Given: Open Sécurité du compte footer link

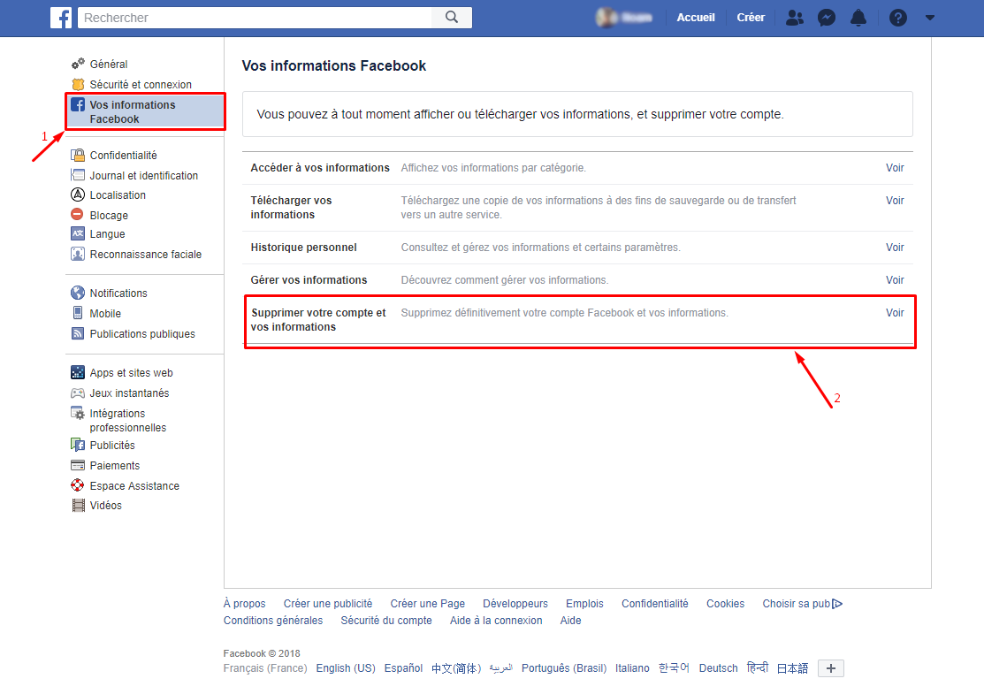Looking at the screenshot, I should 386,620.
